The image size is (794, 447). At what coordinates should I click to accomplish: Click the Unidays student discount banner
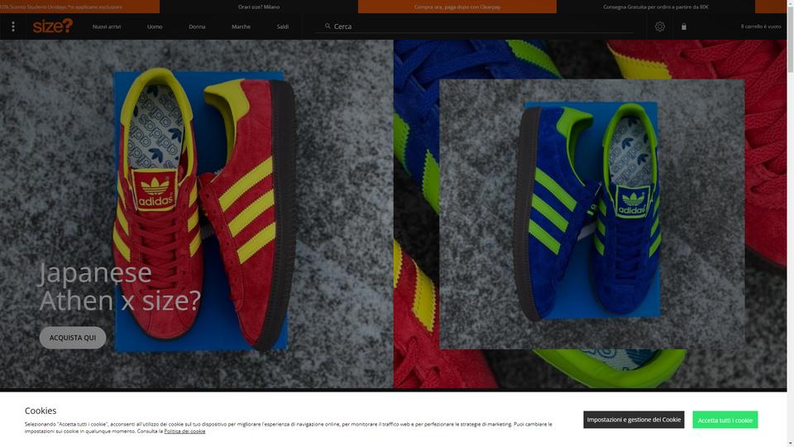(79, 7)
